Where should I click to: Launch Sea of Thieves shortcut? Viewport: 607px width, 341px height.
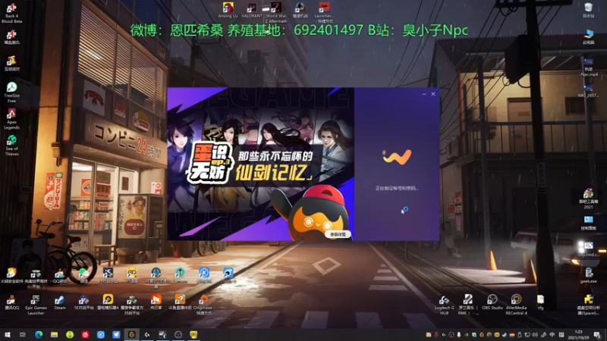coord(11,145)
